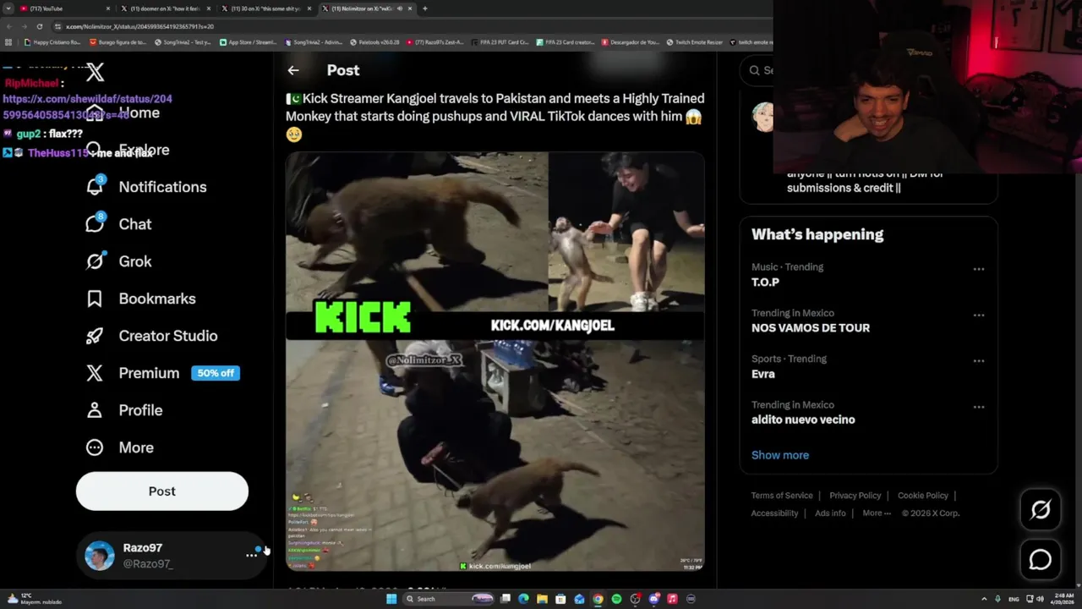Viewport: 1082px width, 609px height.
Task: Click the back arrow next to Post
Action: click(292, 70)
